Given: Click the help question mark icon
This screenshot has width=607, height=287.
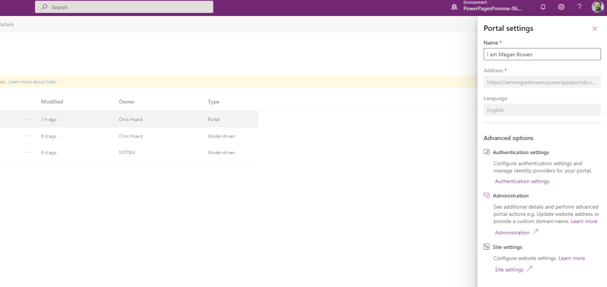Looking at the screenshot, I should [580, 7].
